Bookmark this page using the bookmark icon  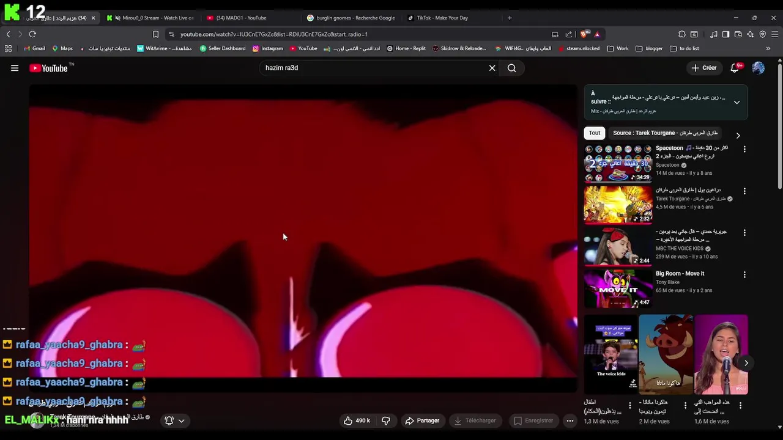point(155,34)
